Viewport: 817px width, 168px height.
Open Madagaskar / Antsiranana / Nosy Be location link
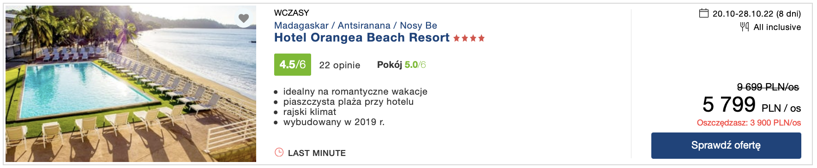(x=355, y=25)
